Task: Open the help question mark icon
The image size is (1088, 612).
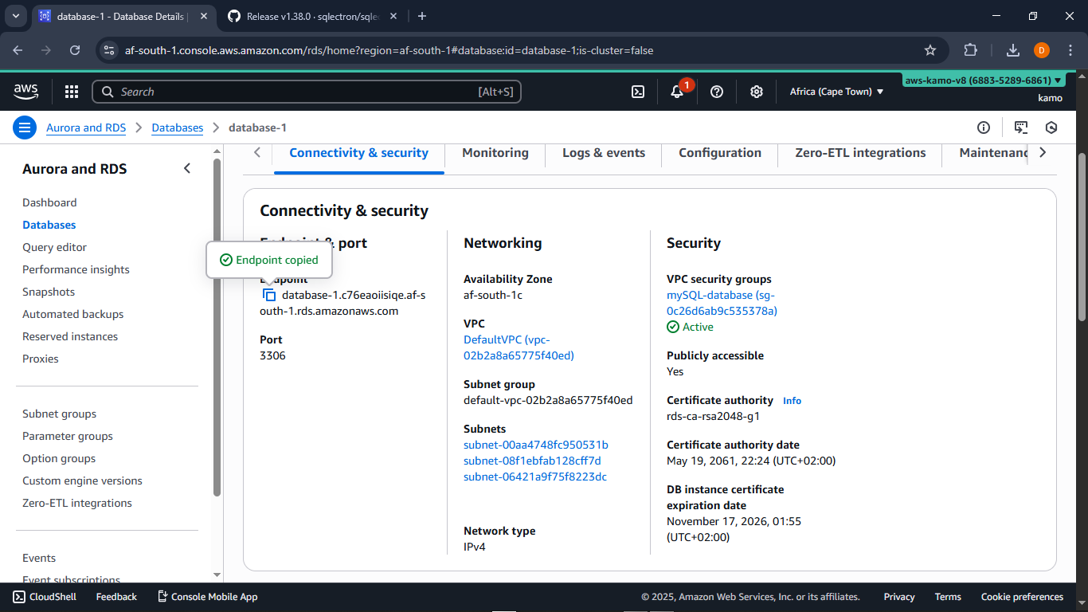Action: (716, 92)
